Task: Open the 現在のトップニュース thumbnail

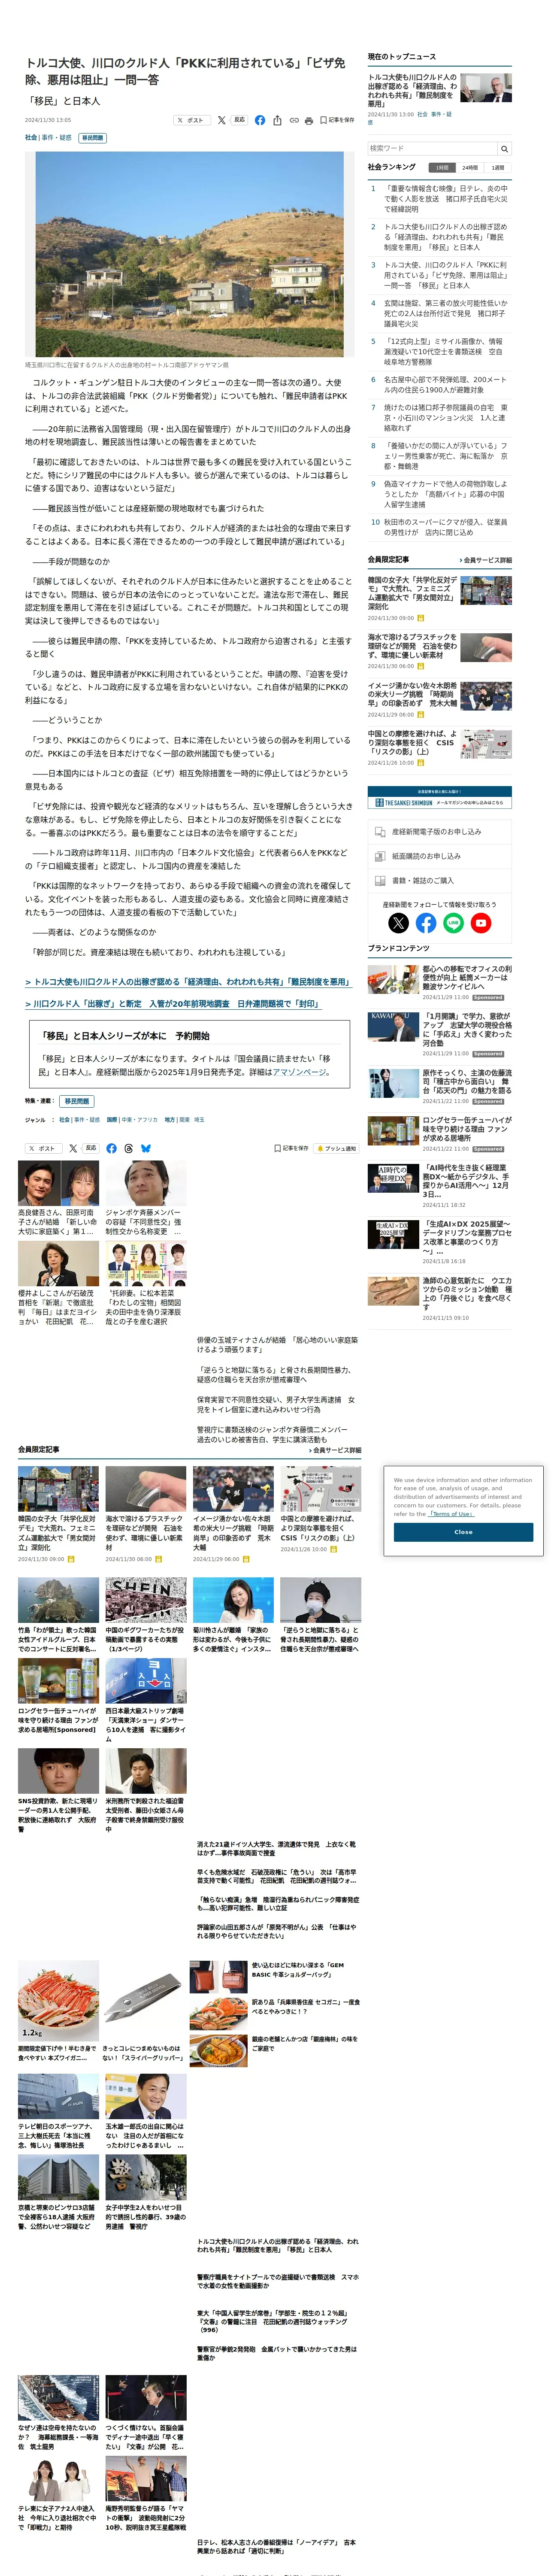Action: click(x=486, y=88)
